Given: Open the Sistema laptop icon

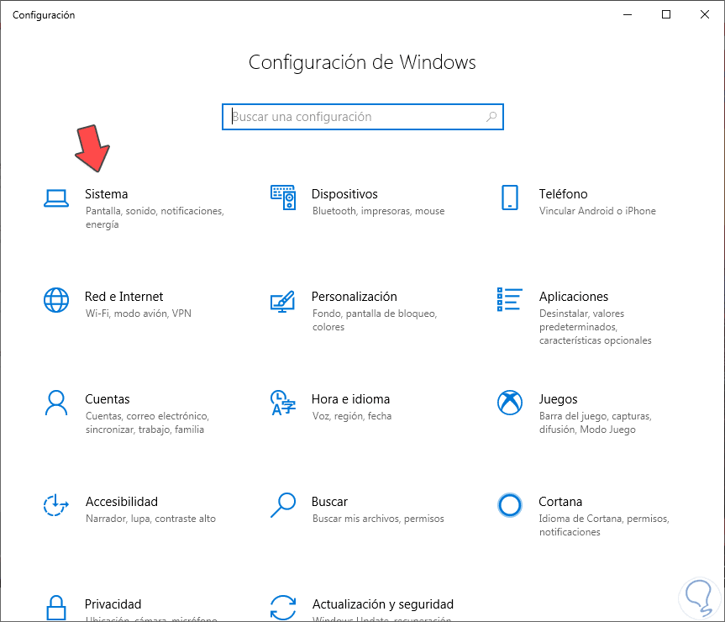Looking at the screenshot, I should click(x=56, y=198).
